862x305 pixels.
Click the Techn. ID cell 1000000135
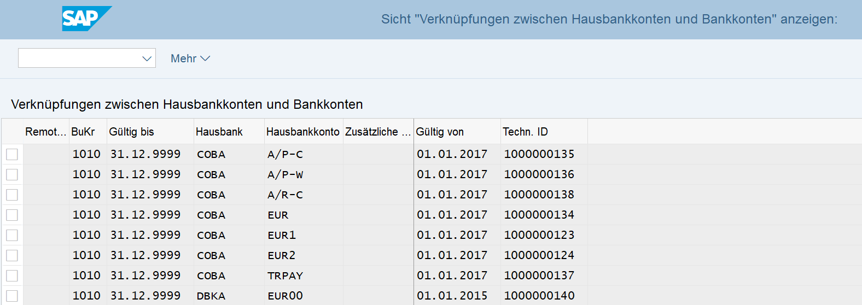(539, 155)
